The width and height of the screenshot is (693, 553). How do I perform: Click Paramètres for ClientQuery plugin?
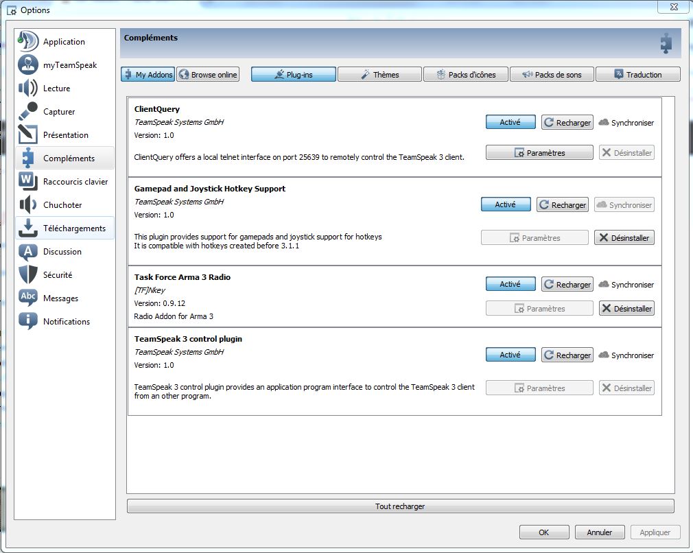point(539,153)
